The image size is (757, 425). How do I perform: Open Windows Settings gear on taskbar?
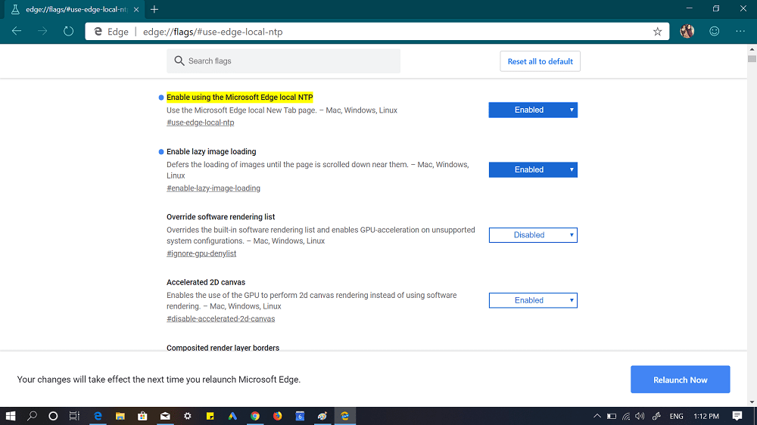[x=187, y=416]
